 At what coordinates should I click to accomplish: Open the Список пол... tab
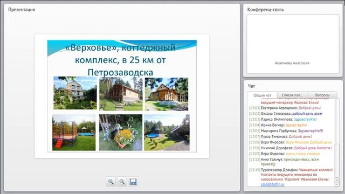pyautogui.click(x=292, y=95)
